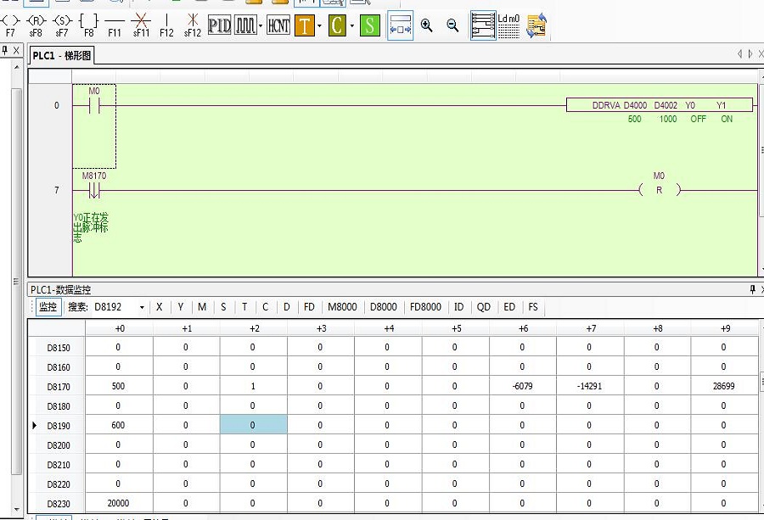The height and width of the screenshot is (520, 764).
Task: Select the M8170 falling-edge contact
Action: (x=93, y=190)
